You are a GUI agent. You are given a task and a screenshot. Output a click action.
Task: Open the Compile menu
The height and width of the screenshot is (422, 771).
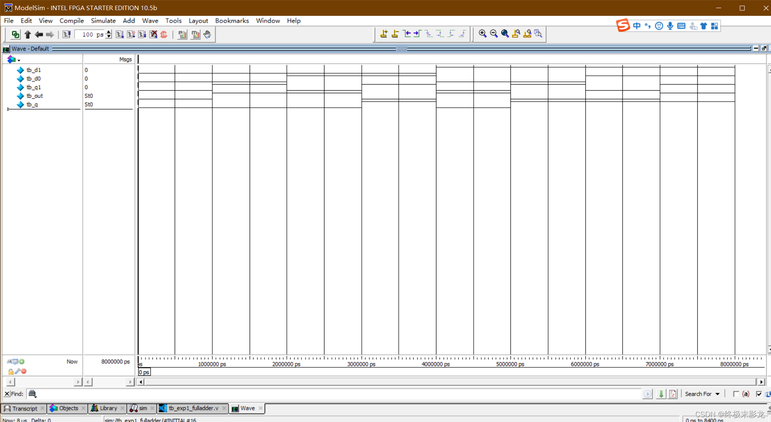(72, 21)
